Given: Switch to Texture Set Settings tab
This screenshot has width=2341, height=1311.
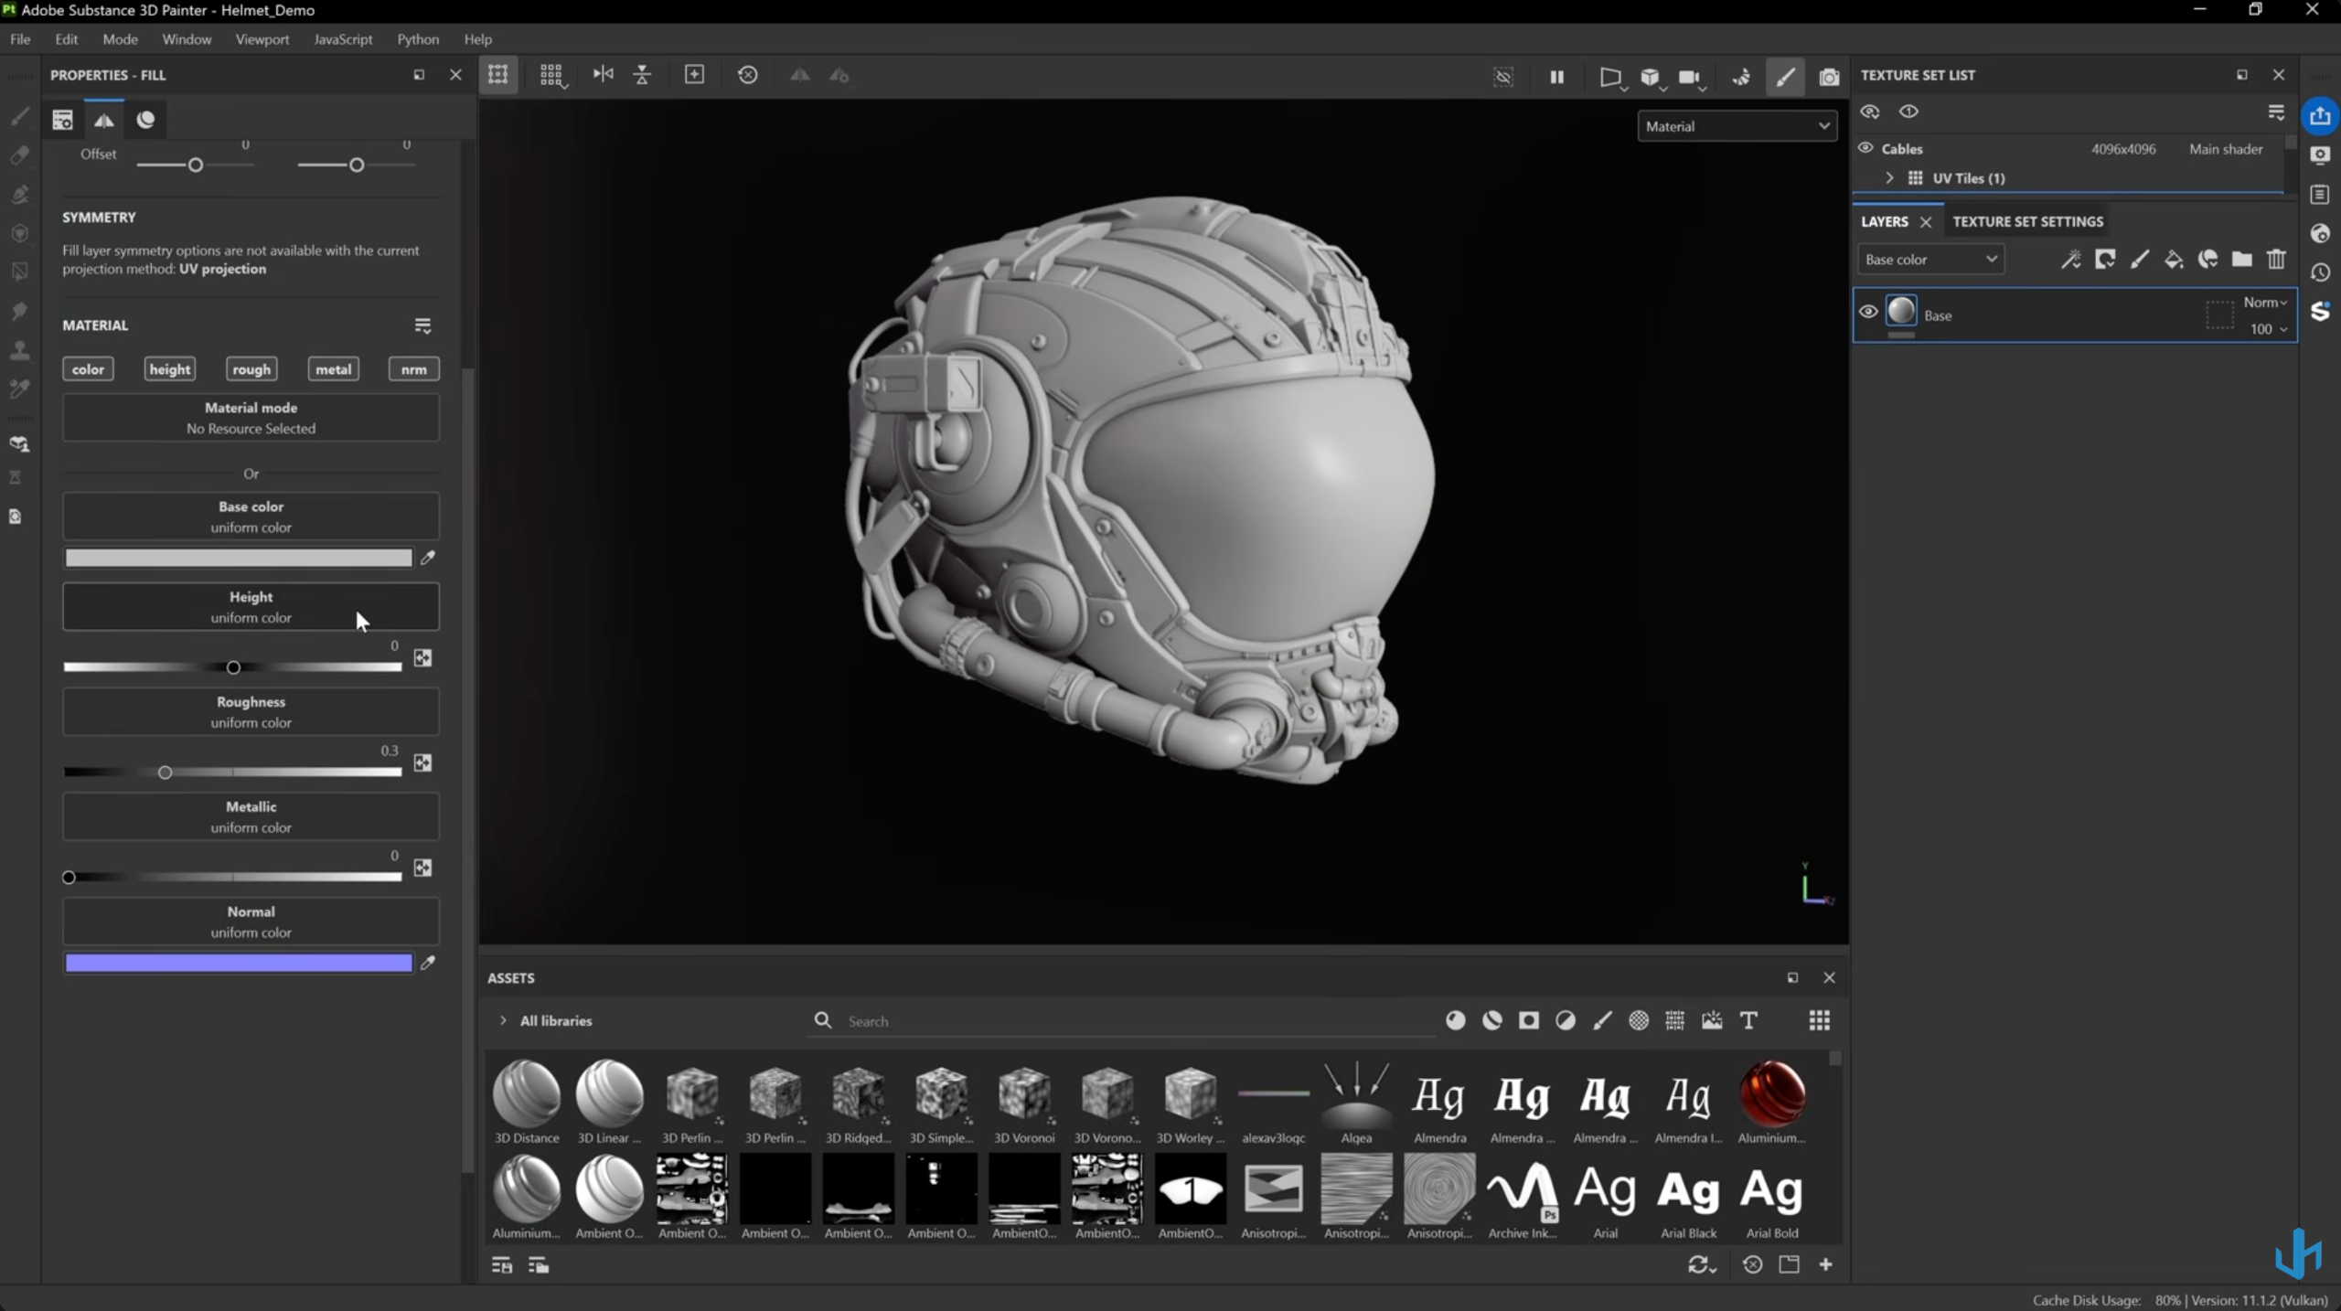Looking at the screenshot, I should 2027,221.
